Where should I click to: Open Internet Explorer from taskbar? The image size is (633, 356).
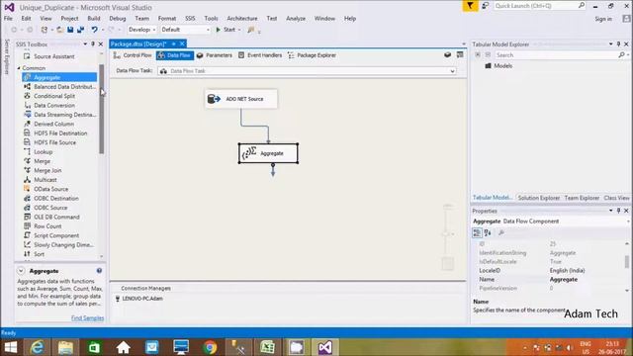pos(37,347)
